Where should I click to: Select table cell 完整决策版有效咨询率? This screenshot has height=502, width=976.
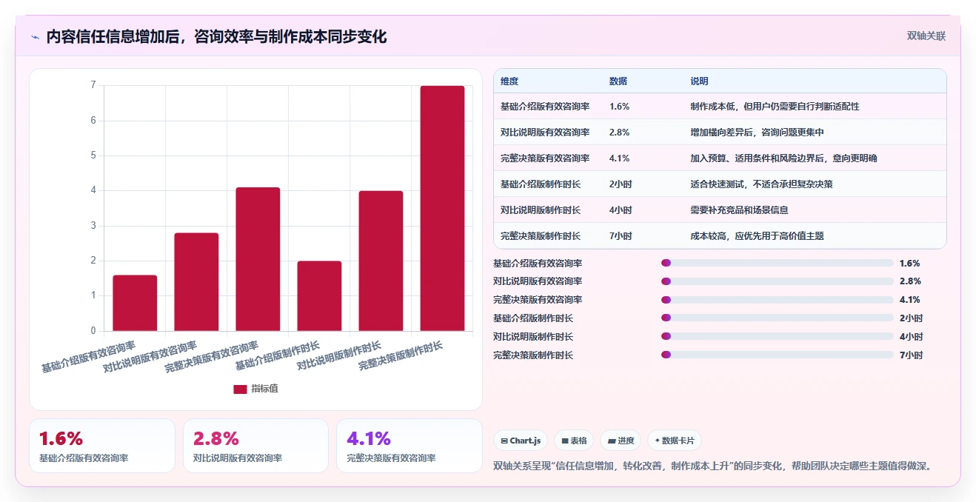pyautogui.click(x=545, y=158)
